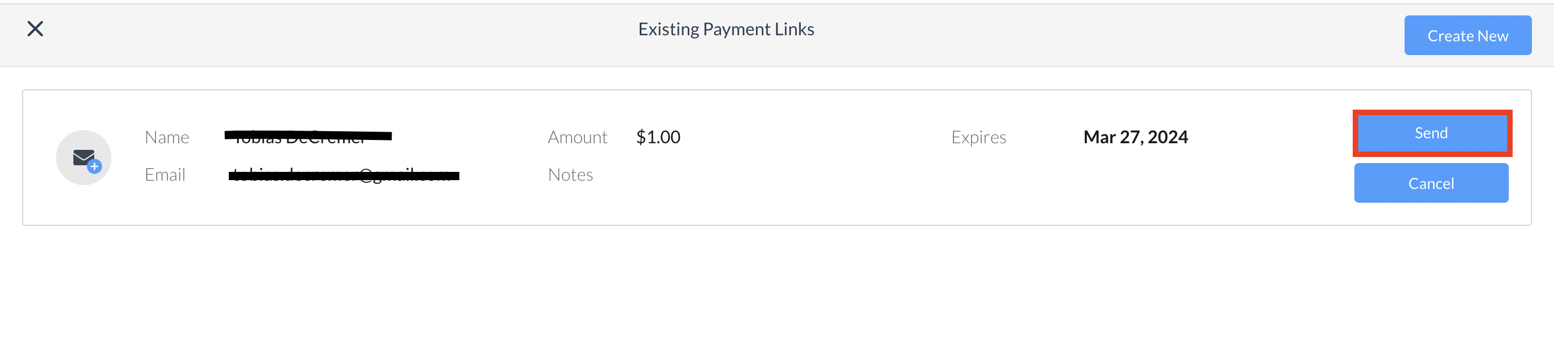Click the Amount label
This screenshot has width=1554, height=357.
(577, 138)
